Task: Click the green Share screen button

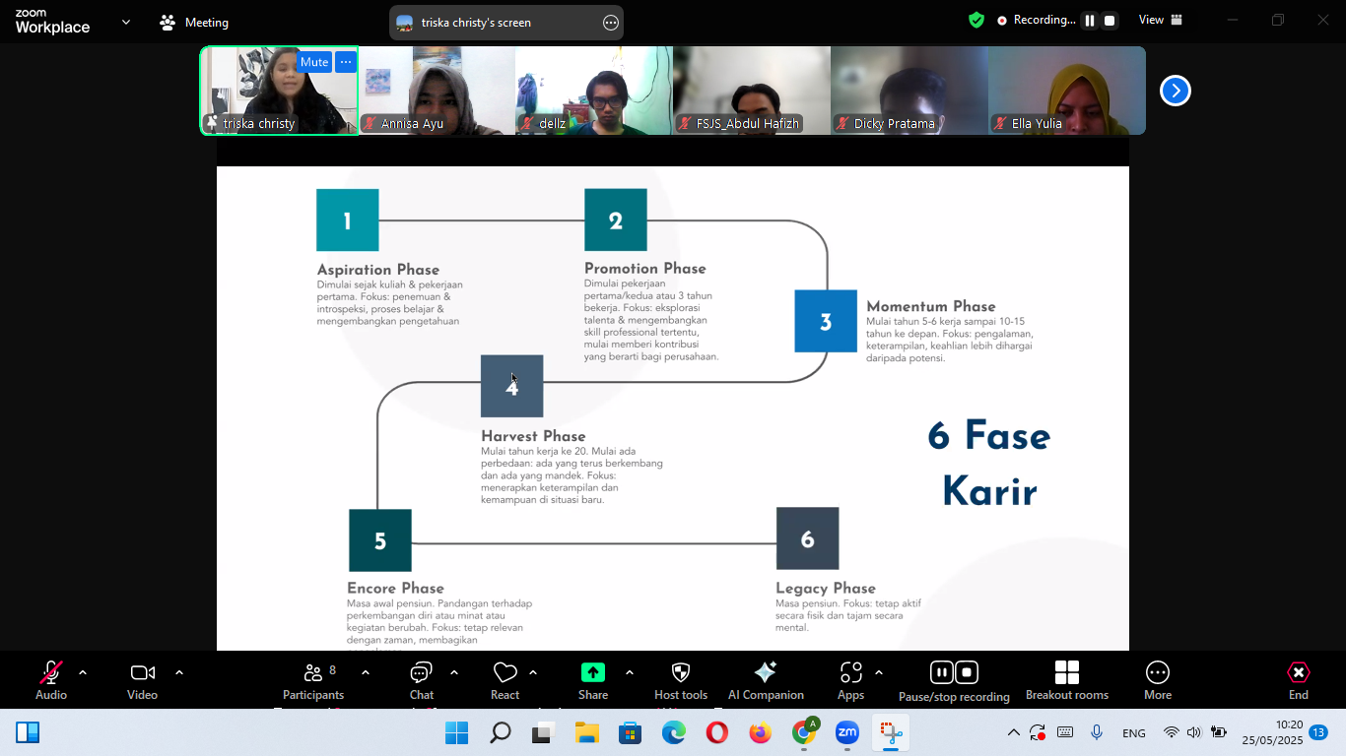Action: coord(593,680)
